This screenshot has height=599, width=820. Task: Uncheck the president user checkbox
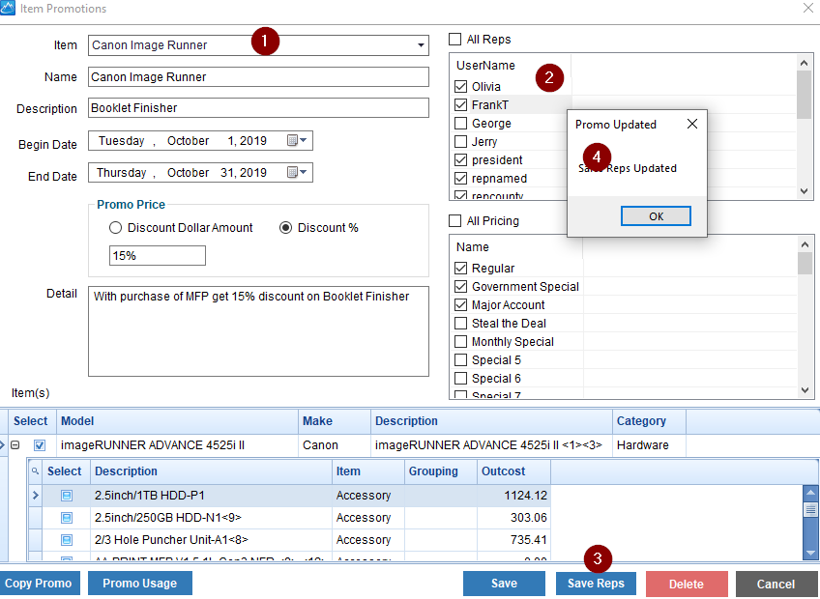[x=460, y=160]
